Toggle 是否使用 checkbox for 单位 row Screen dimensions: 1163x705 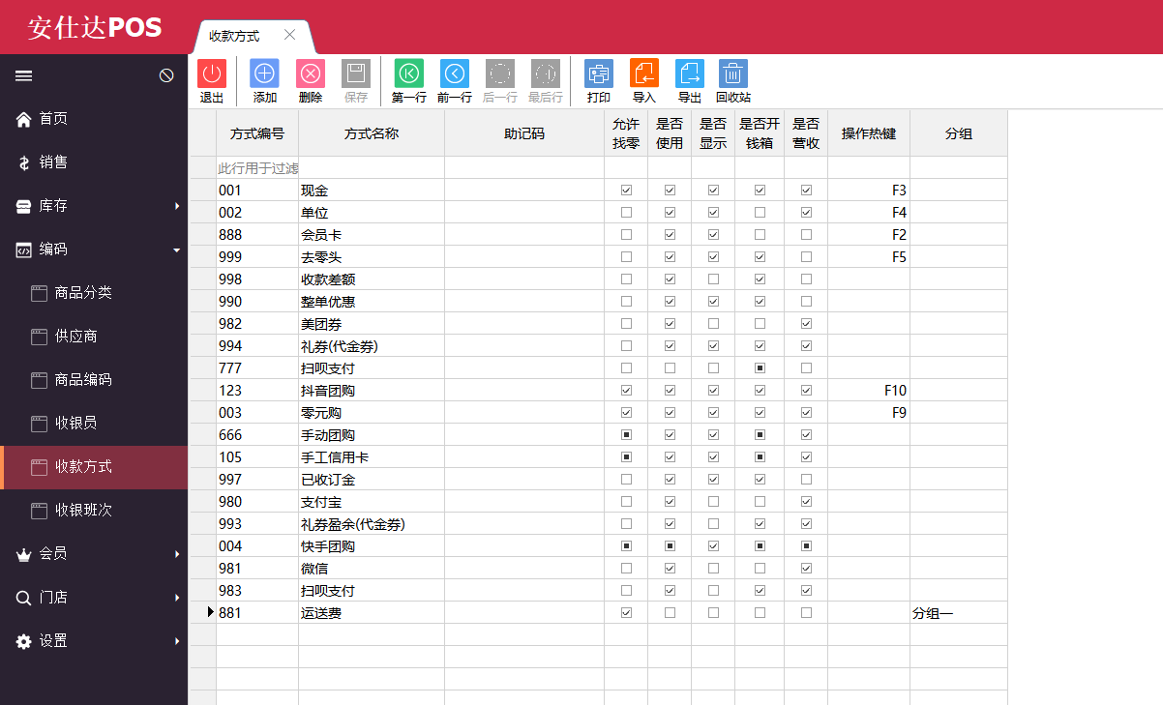pos(670,212)
